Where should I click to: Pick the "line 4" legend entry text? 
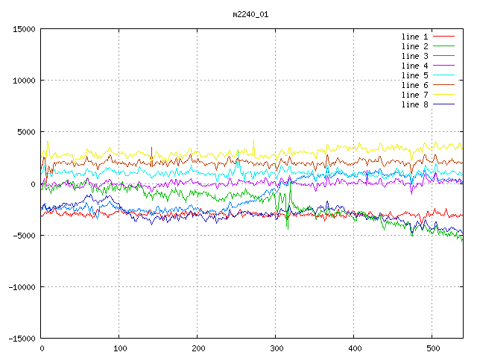(415, 66)
